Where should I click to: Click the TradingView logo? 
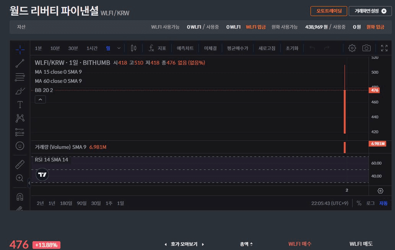point(42,174)
